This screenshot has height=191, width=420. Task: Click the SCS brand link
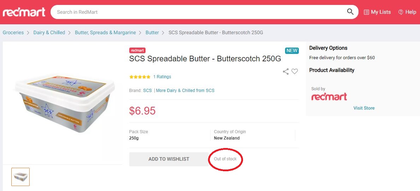tap(147, 91)
